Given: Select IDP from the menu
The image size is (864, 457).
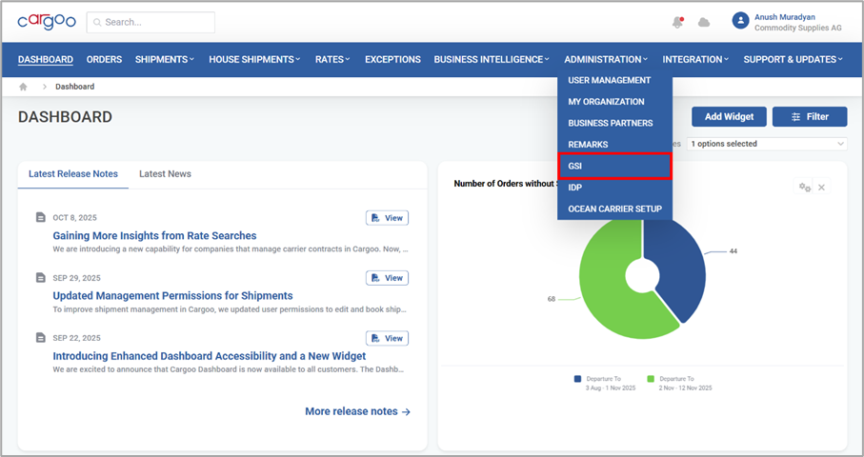Looking at the screenshot, I should pyautogui.click(x=614, y=188).
